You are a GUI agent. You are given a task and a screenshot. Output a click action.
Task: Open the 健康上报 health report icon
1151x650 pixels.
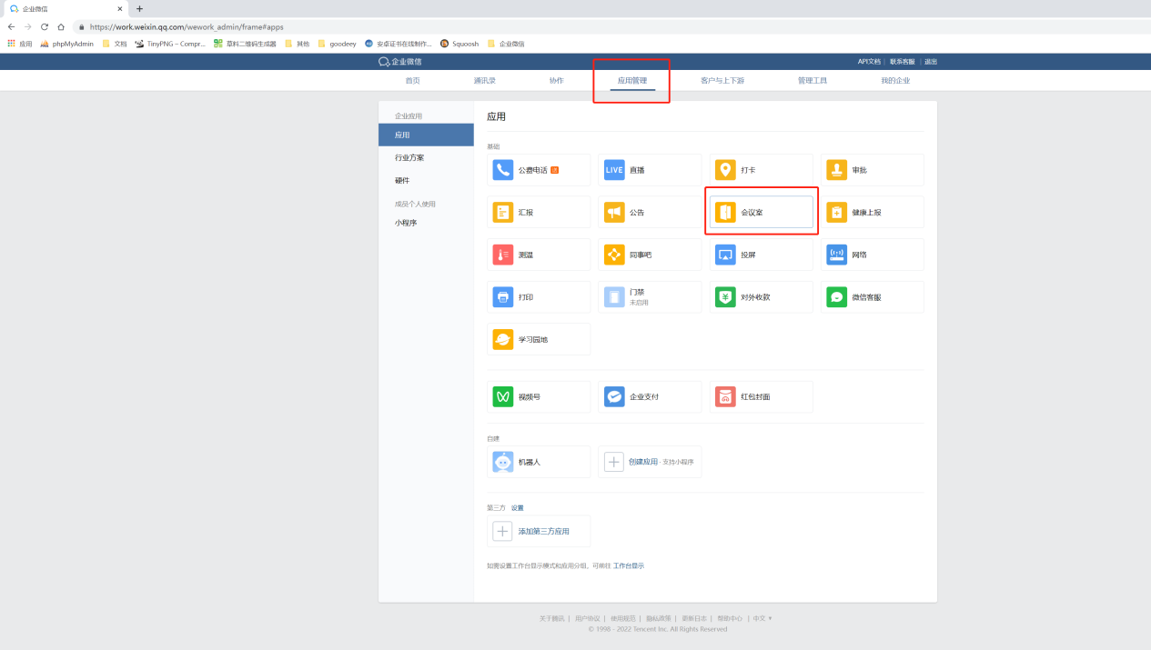coord(837,213)
